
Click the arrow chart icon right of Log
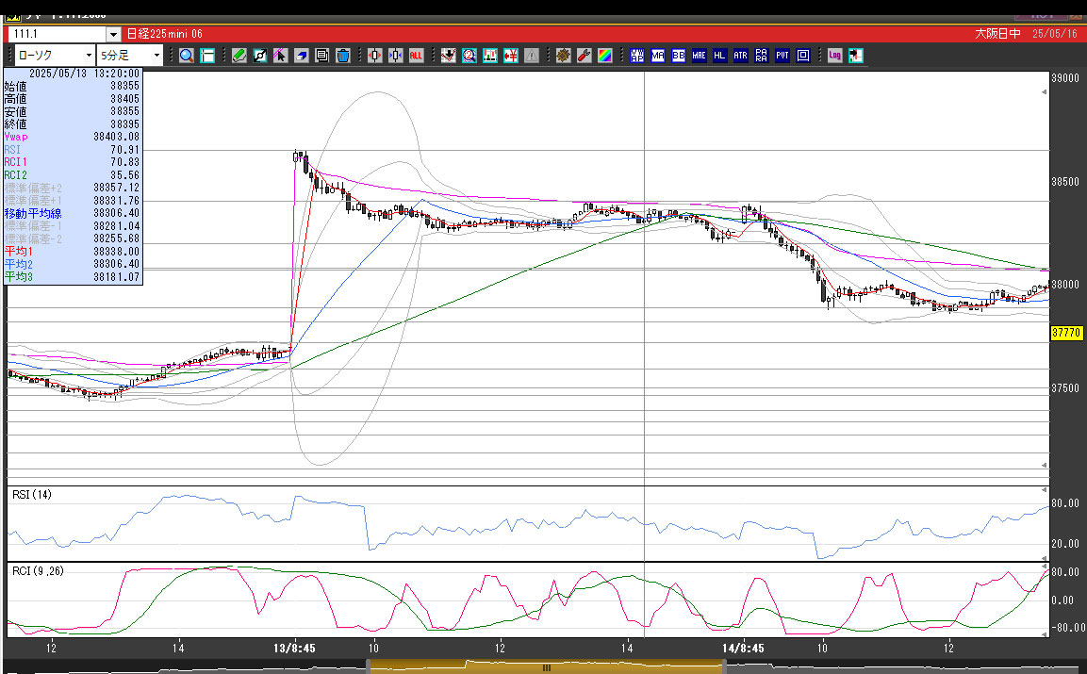point(855,56)
